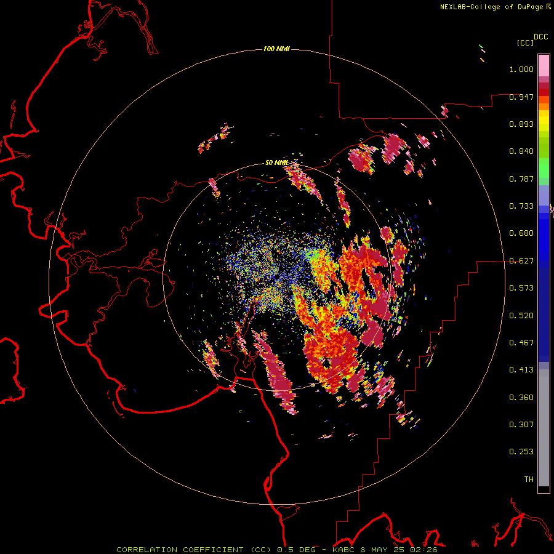The height and width of the screenshot is (554, 554).
Task: Click the 0.5 DEG elevation text
Action: coord(297,550)
